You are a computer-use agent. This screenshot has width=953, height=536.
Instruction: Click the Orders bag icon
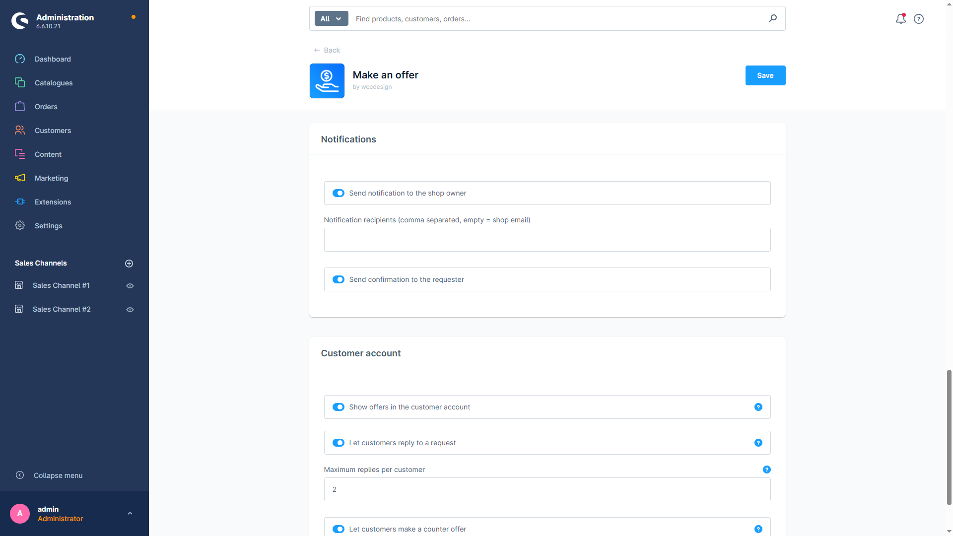pos(20,107)
